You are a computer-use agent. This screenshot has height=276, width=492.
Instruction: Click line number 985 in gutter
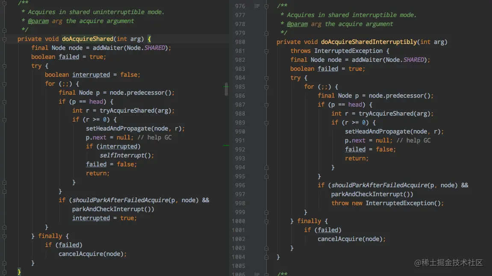[x=240, y=87]
